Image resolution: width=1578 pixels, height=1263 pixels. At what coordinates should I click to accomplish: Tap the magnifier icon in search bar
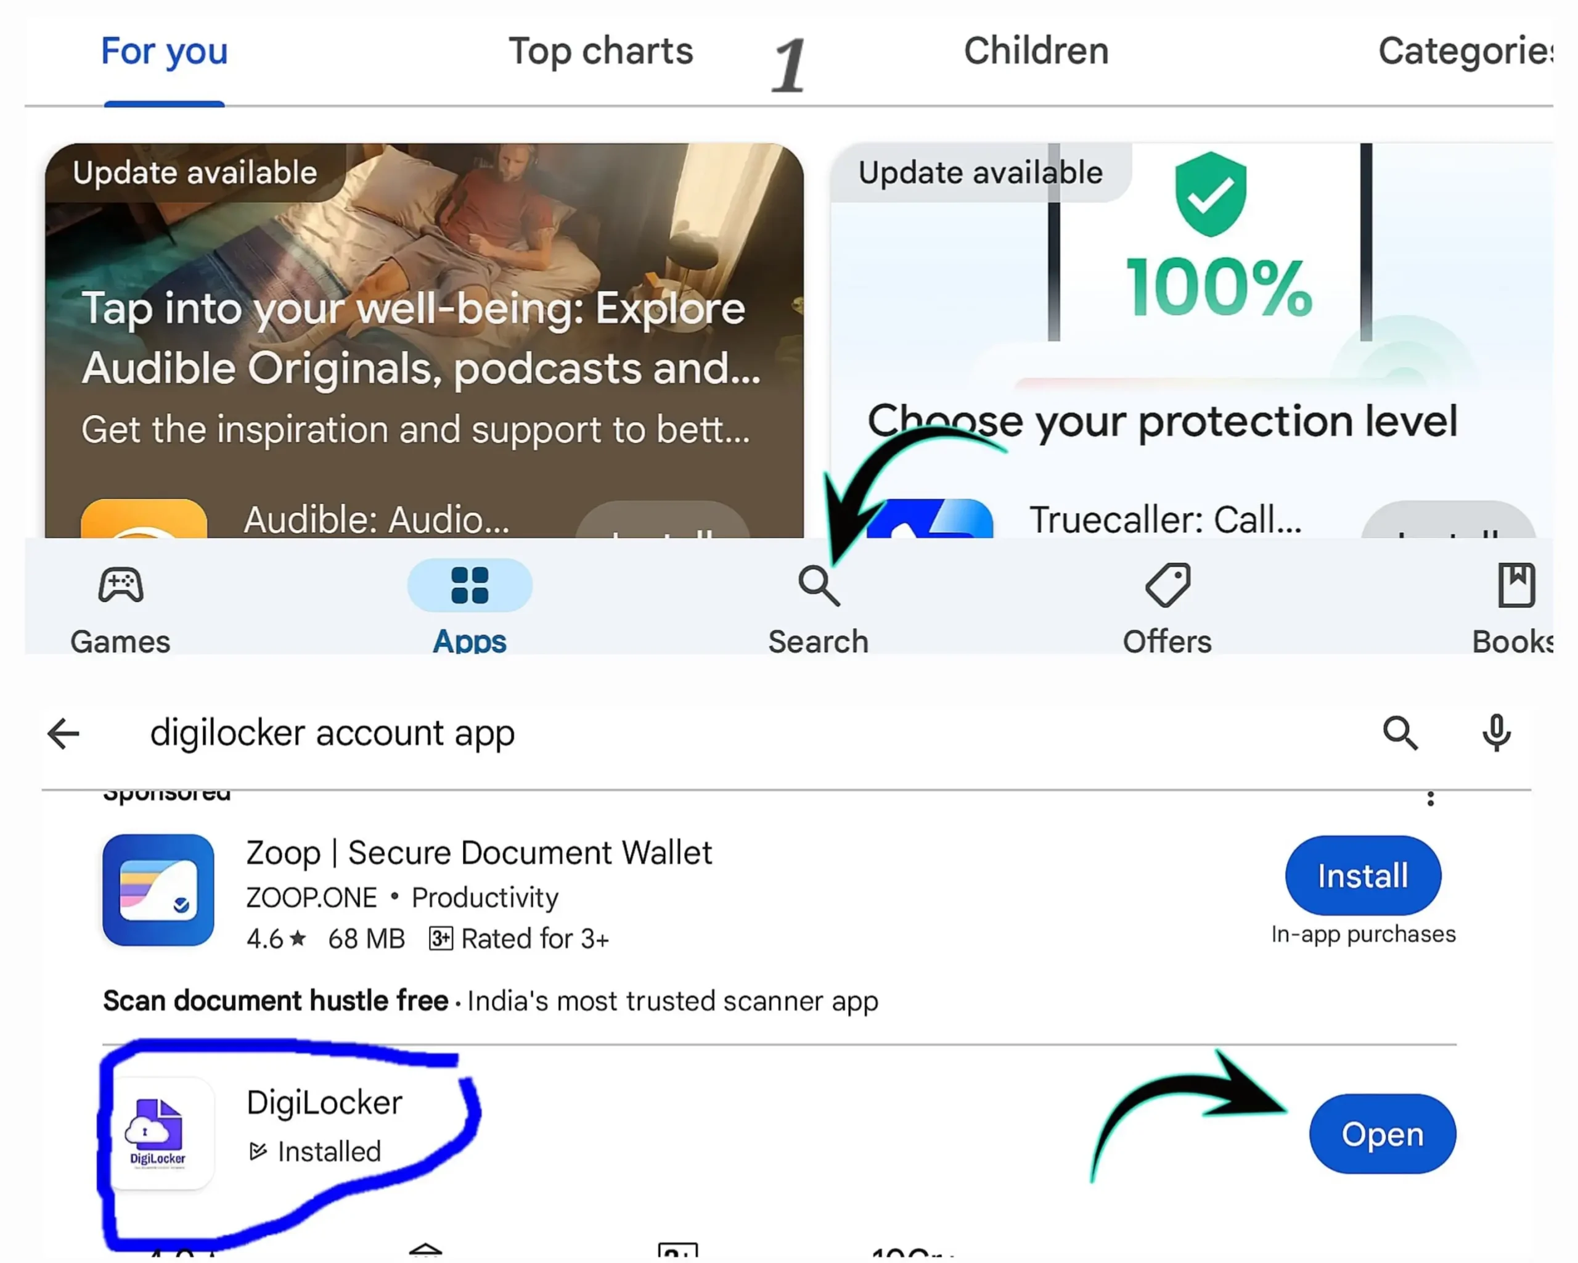1400,734
